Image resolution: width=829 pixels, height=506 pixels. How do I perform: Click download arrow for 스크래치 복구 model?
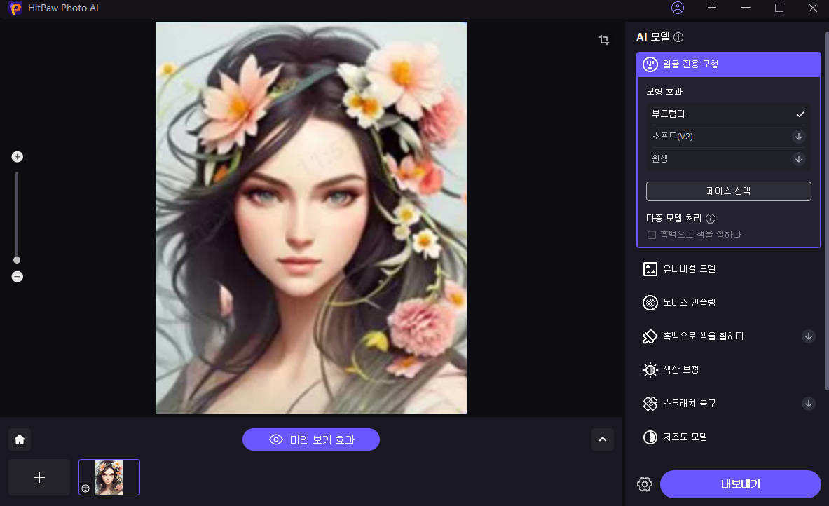808,404
